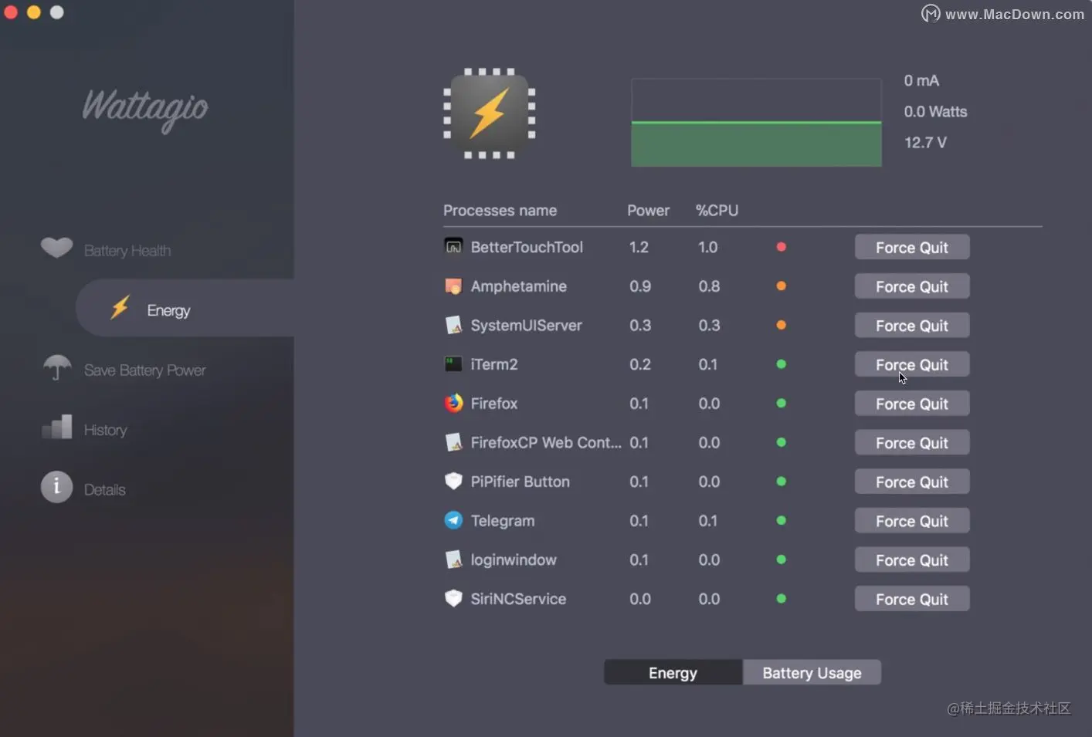Click the SiriNCService shield icon

tap(453, 598)
